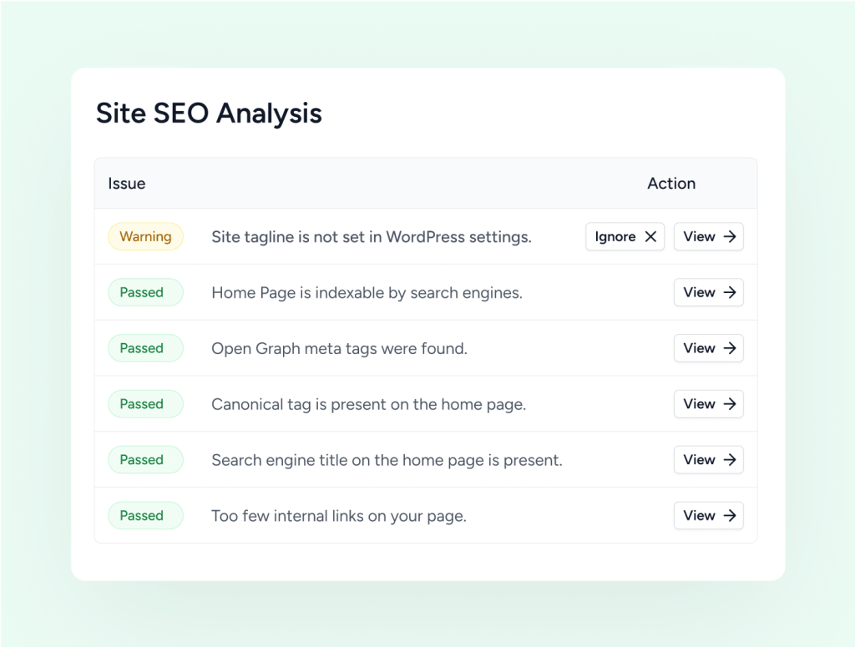Click the Warning status badge
The image size is (855, 647).
point(145,236)
